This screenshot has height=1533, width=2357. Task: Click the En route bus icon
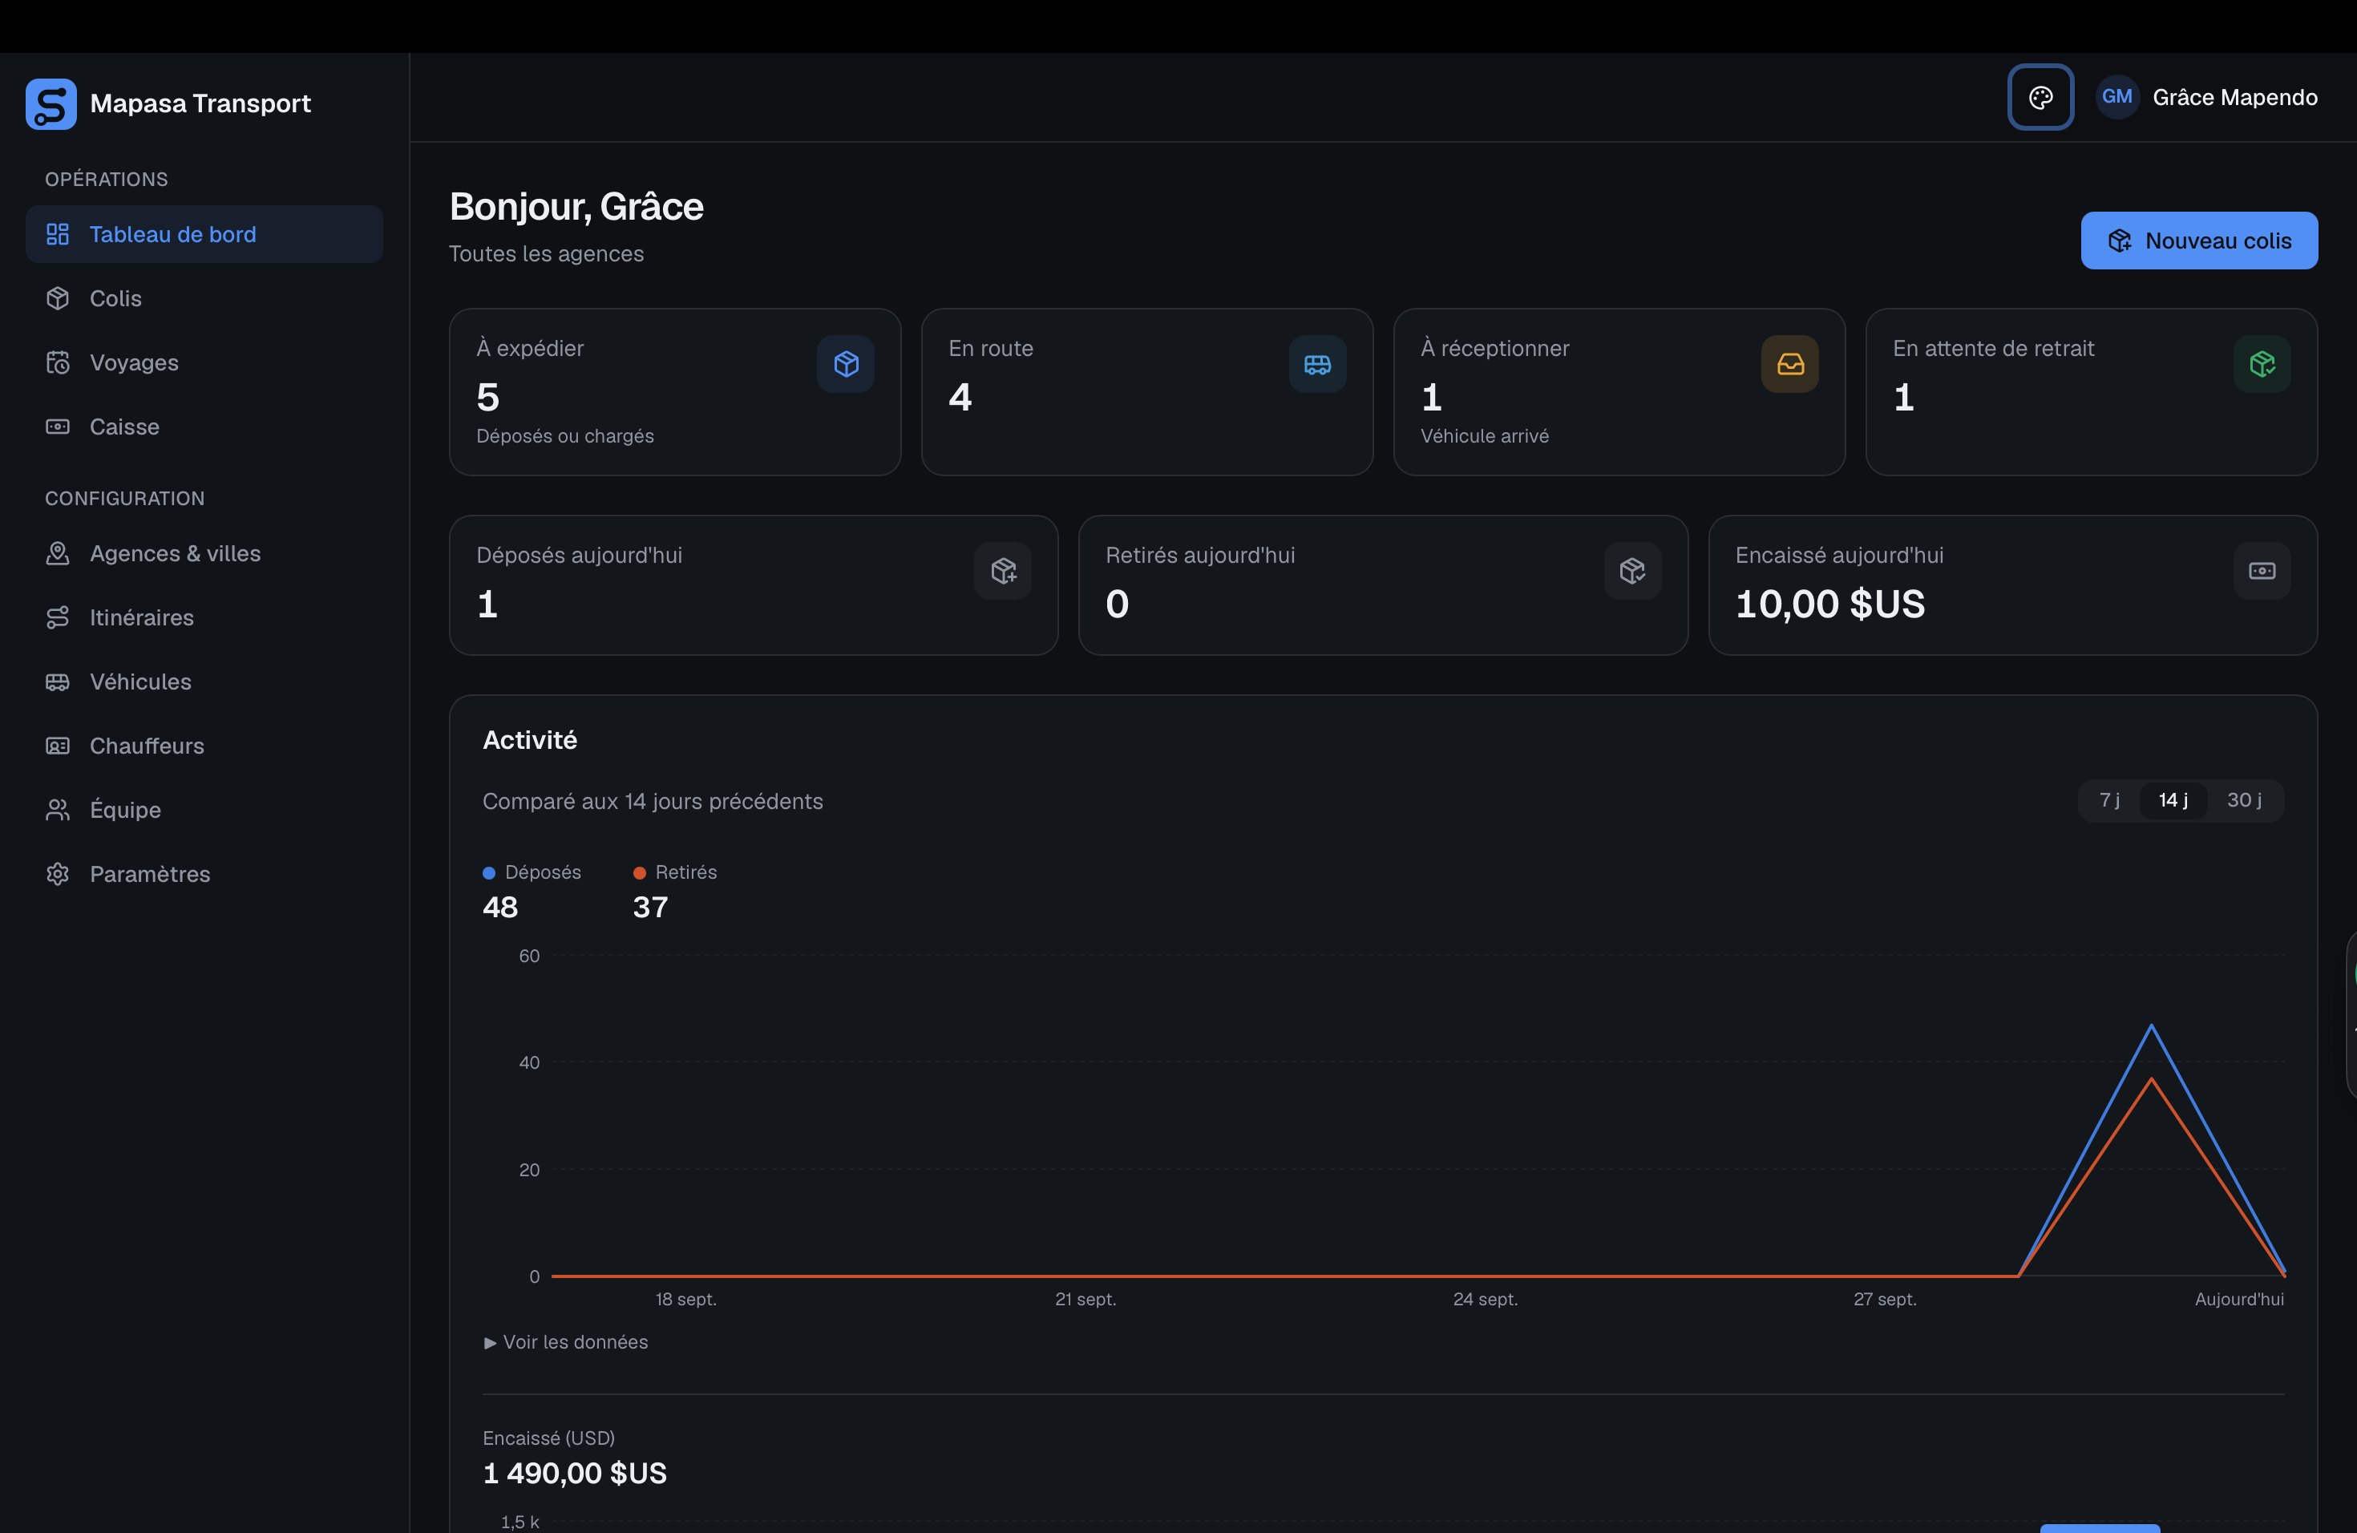coord(1317,363)
